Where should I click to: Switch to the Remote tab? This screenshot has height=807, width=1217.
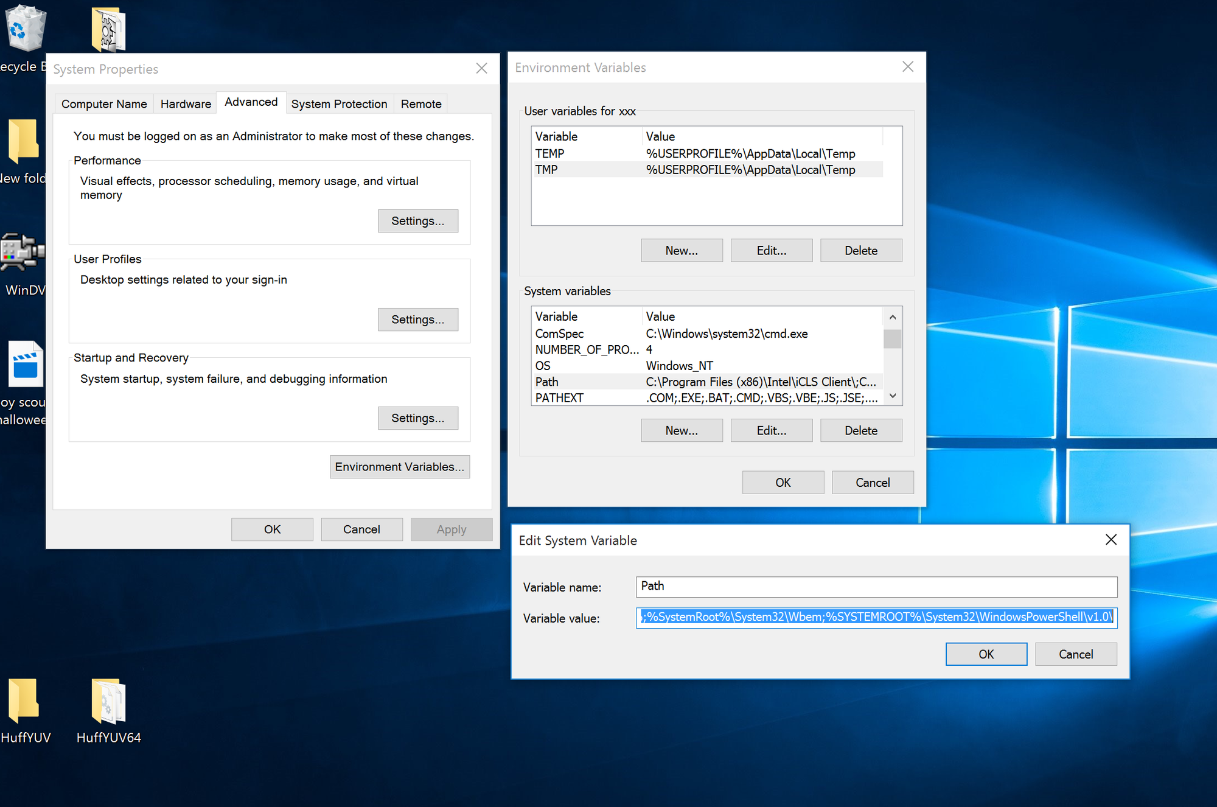tap(420, 103)
